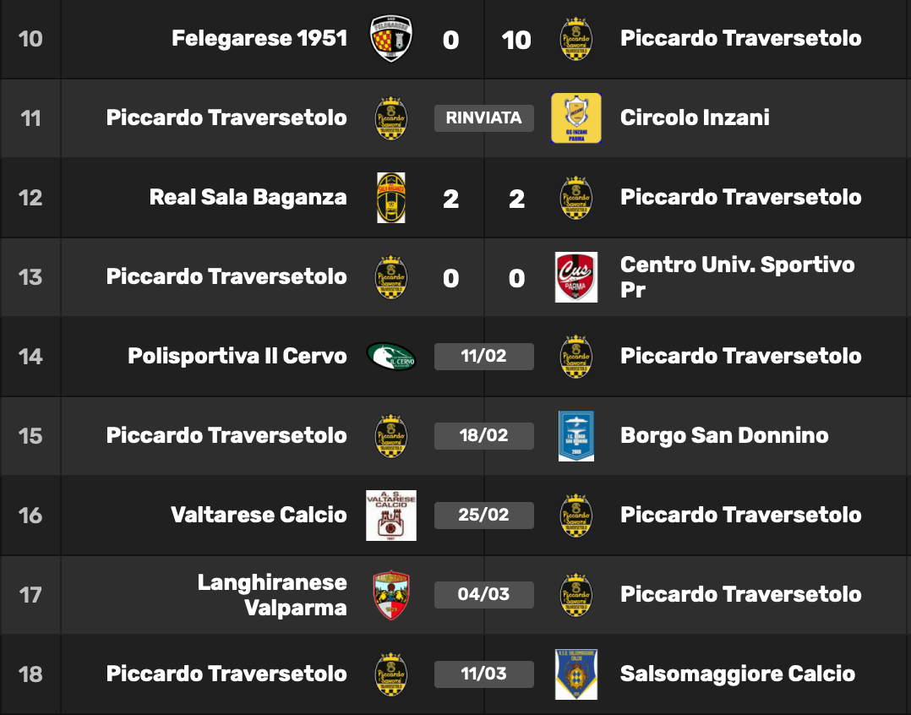Click the Felegarese 1951 team crest
Viewport: 911px width, 715px height.
click(391, 39)
